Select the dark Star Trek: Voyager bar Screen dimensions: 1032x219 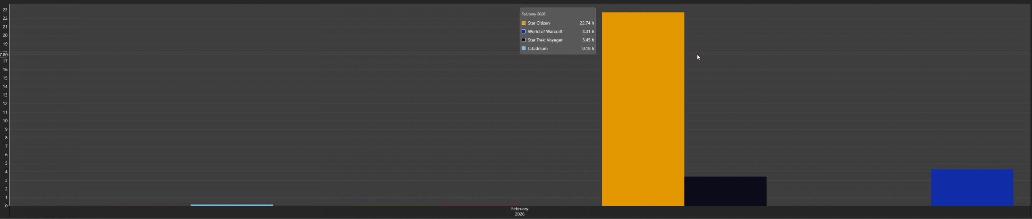725,191
